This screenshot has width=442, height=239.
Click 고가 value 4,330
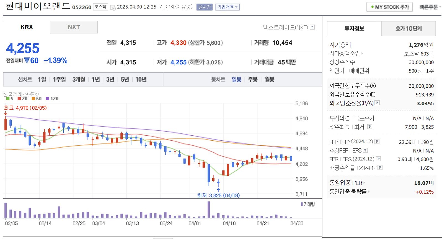click(x=179, y=43)
